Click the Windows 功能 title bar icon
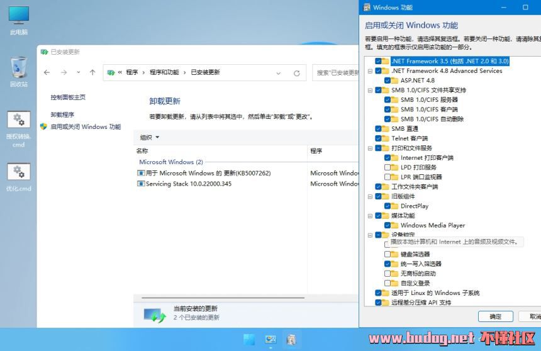The image size is (541, 351). tap(367, 8)
